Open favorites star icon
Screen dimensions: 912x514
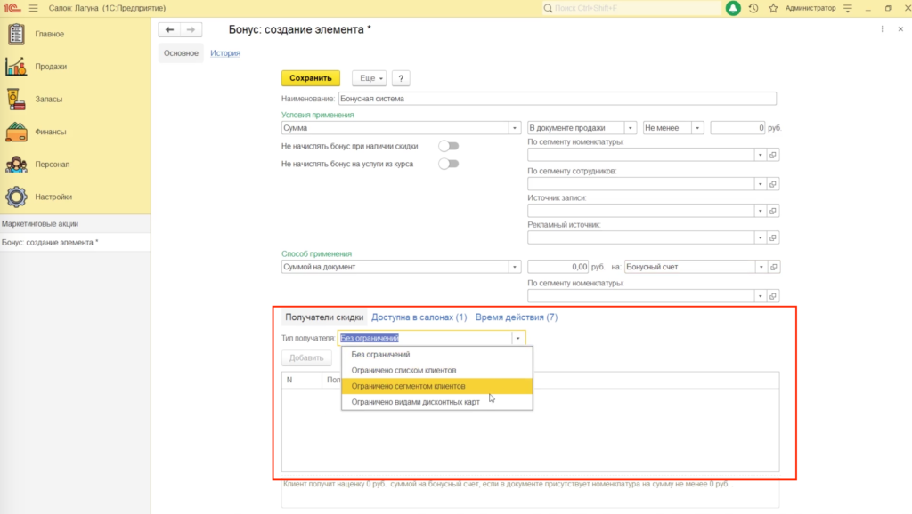(773, 8)
